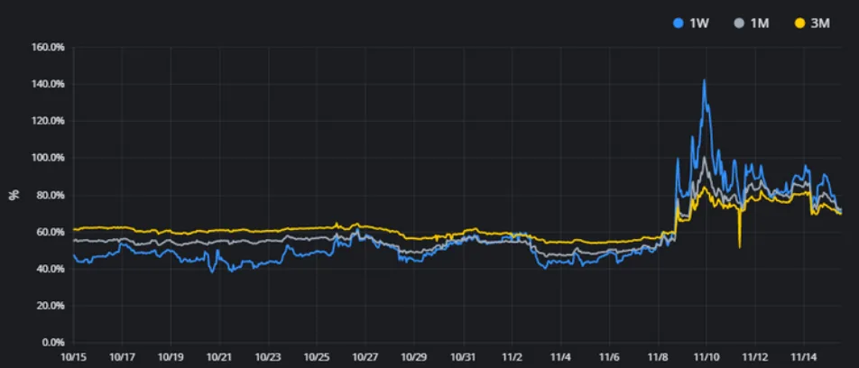Click the 10/21 date label
The image size is (859, 368).
[219, 356]
